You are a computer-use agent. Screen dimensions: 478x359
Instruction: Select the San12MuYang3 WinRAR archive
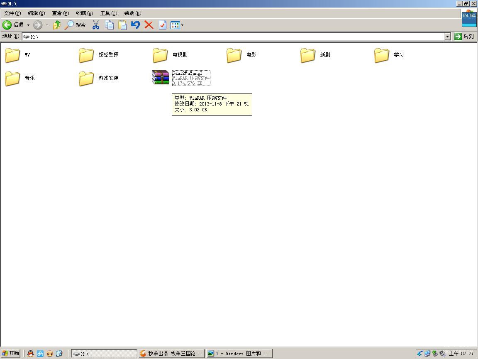[x=161, y=78]
